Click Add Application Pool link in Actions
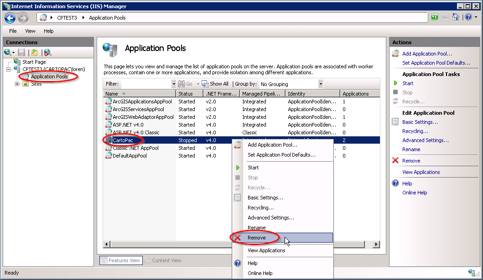 coord(427,54)
